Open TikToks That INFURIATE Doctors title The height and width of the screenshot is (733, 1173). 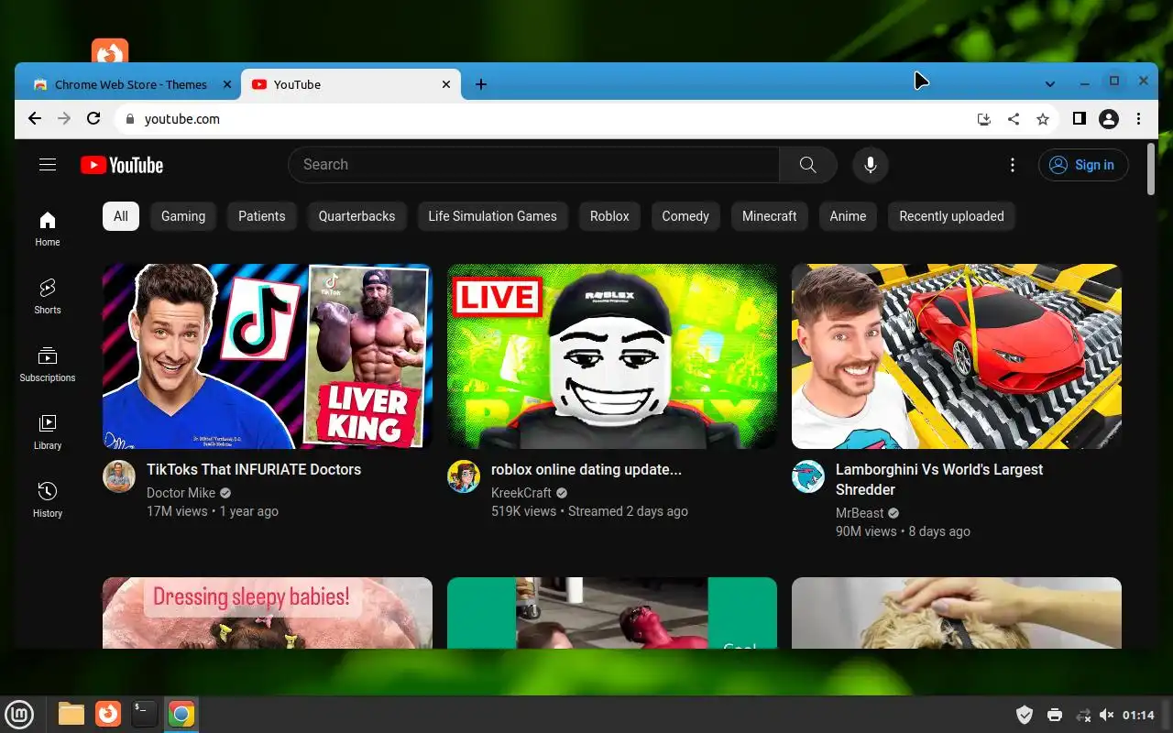pyautogui.click(x=254, y=469)
